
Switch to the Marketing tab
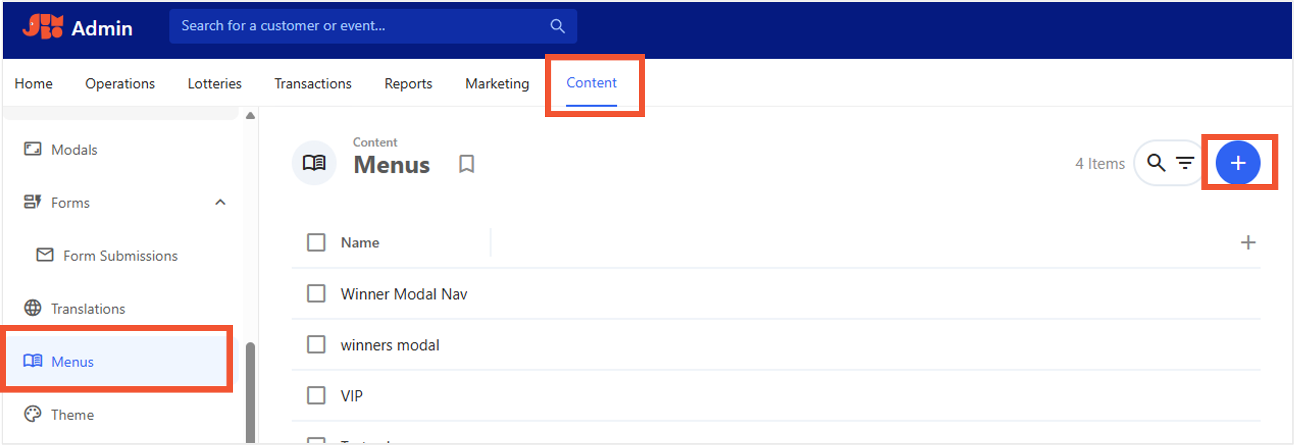(x=497, y=83)
